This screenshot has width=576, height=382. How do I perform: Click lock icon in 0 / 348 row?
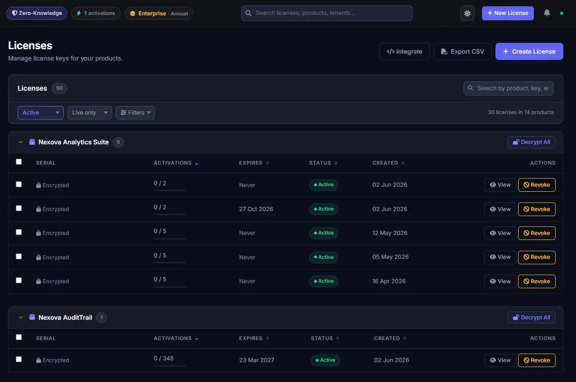tap(38, 360)
